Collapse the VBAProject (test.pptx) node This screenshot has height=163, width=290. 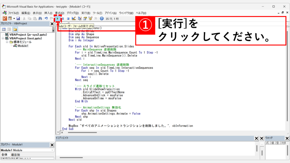[3, 38]
